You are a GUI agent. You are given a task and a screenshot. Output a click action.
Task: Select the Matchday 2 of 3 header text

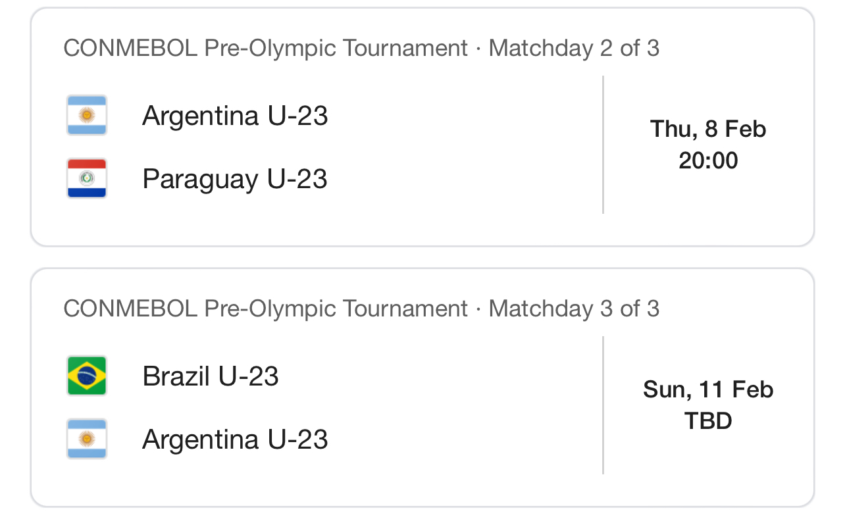pyautogui.click(x=574, y=48)
